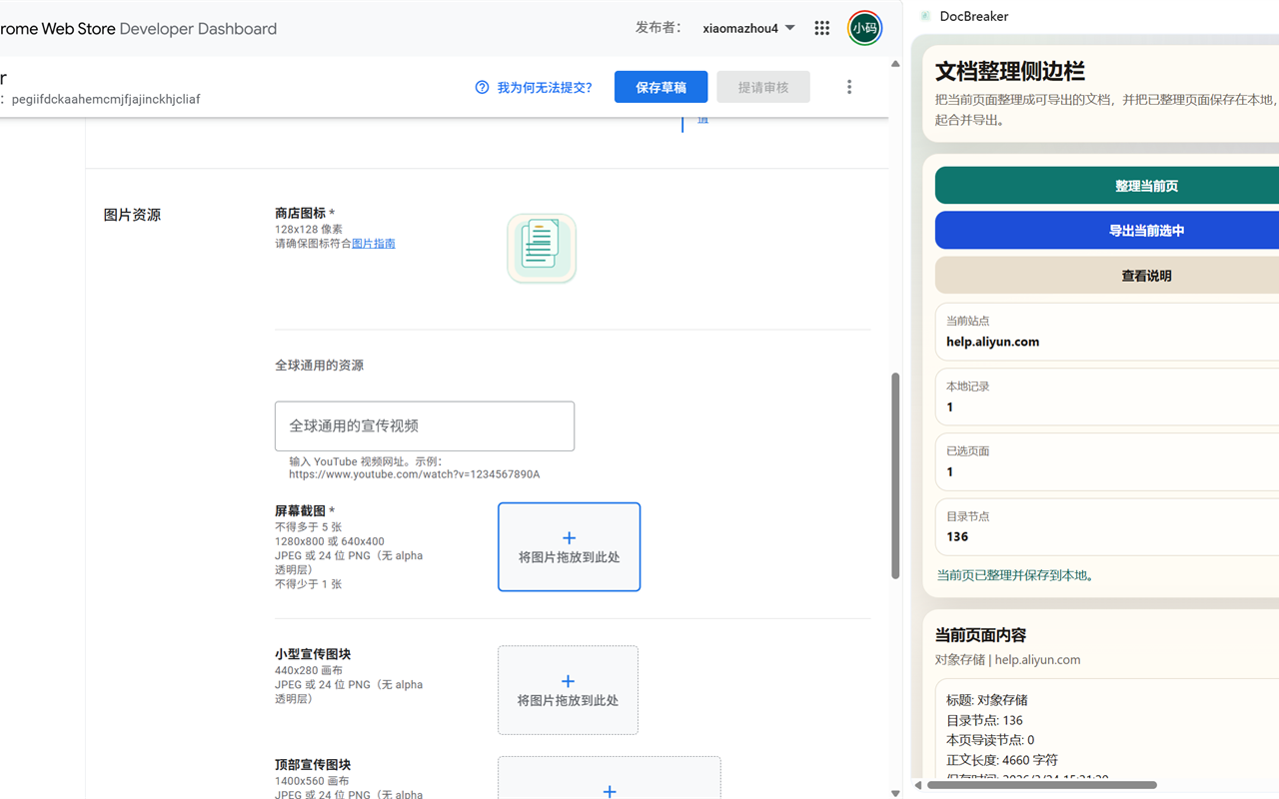This screenshot has height=799, width=1279.
Task: Click the 小码 account avatar
Action: click(864, 28)
